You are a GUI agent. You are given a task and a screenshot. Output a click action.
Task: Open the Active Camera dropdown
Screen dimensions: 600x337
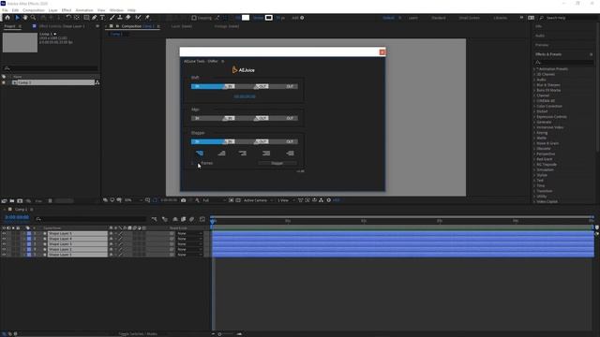(x=259, y=200)
